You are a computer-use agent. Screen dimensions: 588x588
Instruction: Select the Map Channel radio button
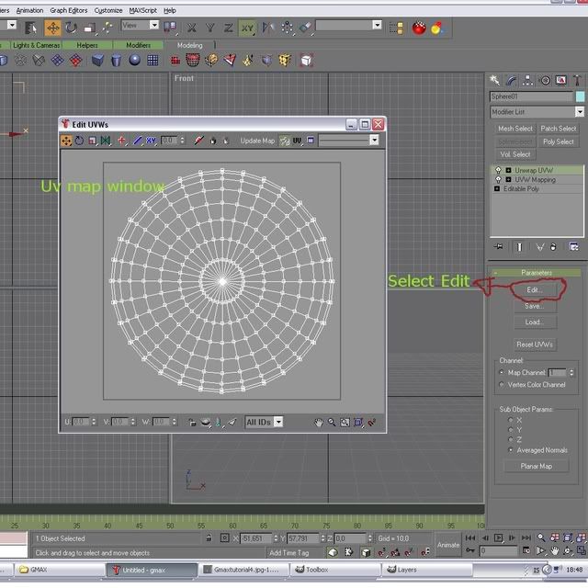click(501, 372)
